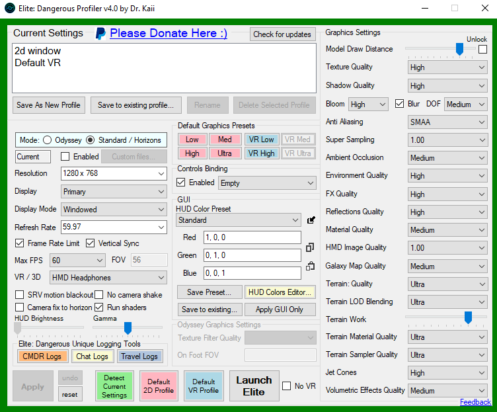Viewport: 497px width, 412px height.
Task: Check No camera shake option
Action: pos(99,295)
